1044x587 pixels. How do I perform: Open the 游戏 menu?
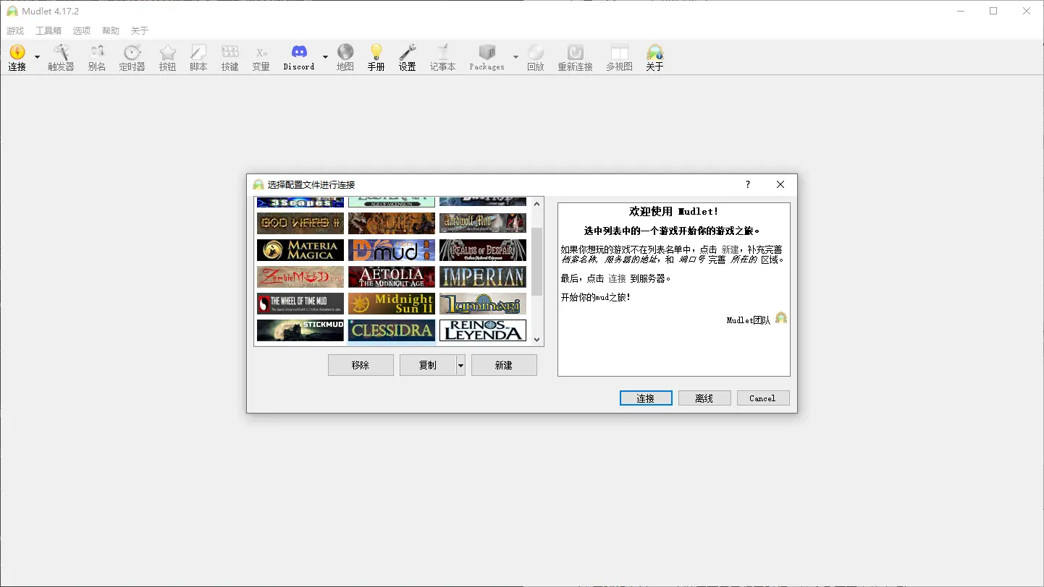click(x=15, y=31)
